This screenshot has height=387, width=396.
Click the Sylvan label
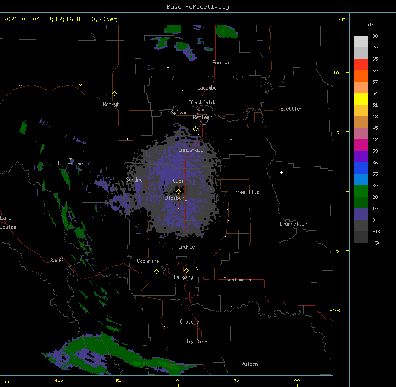[179, 113]
